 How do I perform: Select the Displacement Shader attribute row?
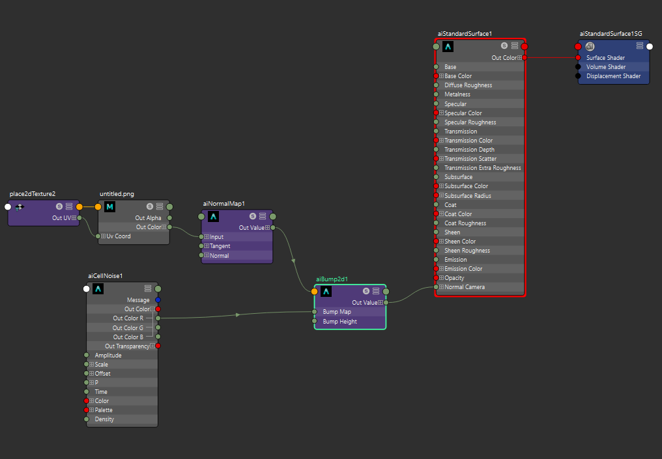(x=613, y=76)
